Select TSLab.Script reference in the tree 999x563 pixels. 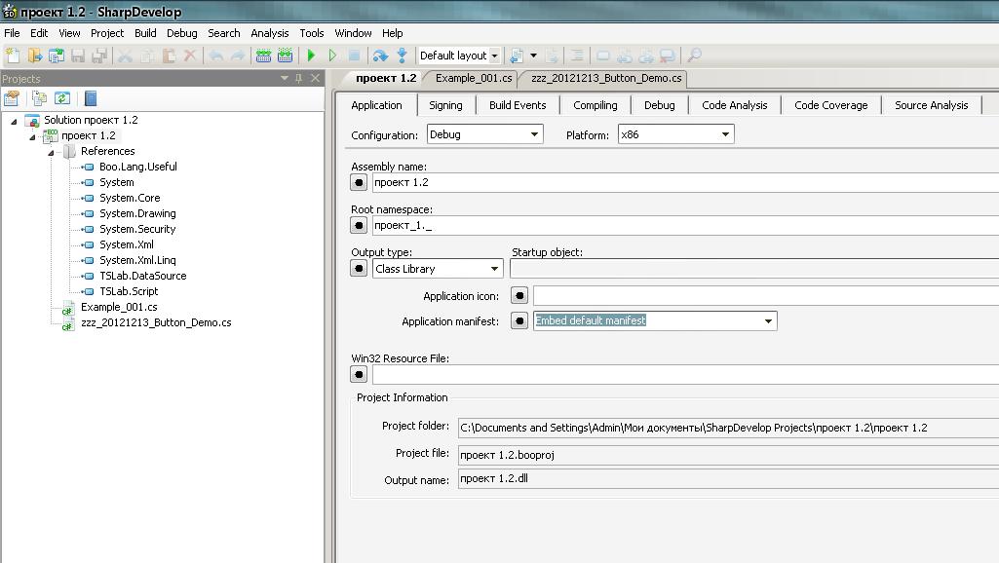pyautogui.click(x=128, y=291)
